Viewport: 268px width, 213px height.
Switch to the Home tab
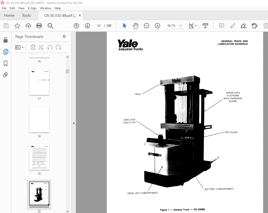(9, 15)
